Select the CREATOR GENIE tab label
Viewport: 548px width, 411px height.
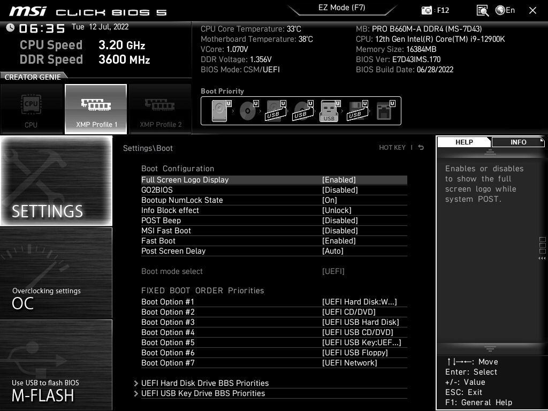[x=33, y=77]
